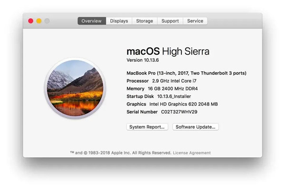285x190 pixels.
Task: Switch to the Overview tab
Action: tap(91, 21)
